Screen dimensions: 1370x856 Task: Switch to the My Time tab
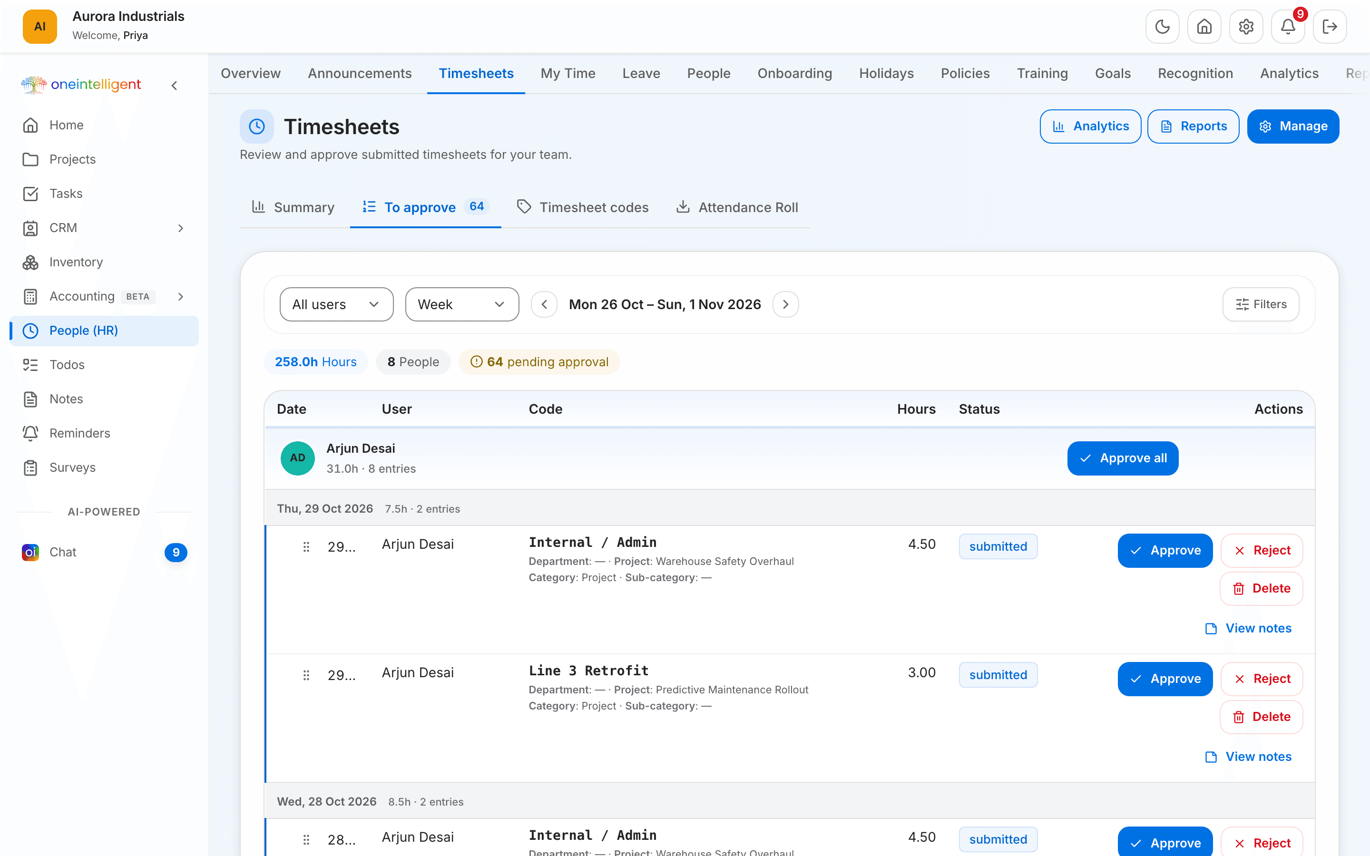[568, 74]
